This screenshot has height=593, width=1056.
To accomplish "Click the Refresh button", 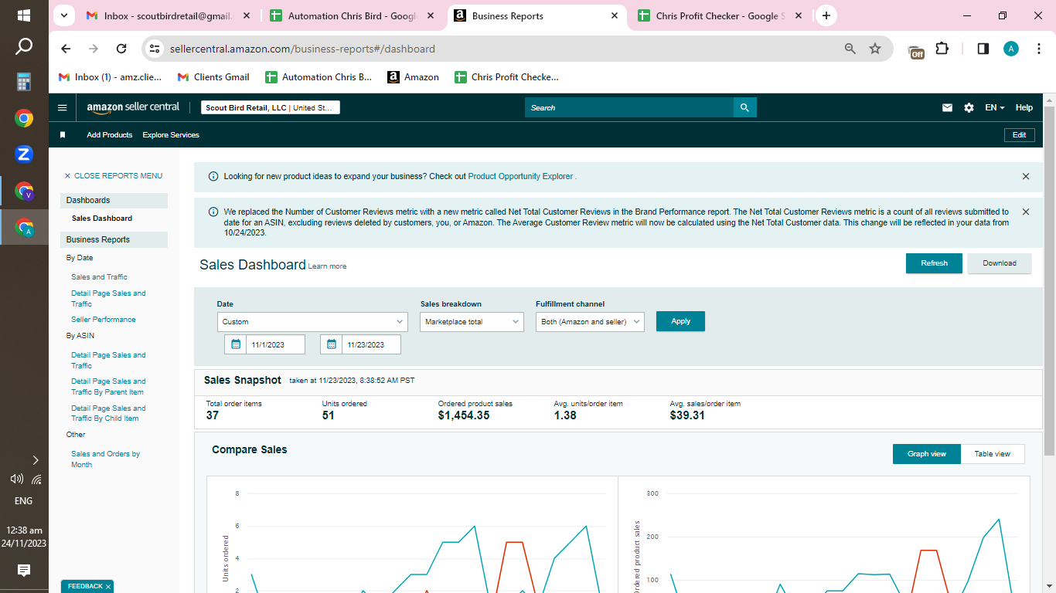I will click(x=934, y=263).
